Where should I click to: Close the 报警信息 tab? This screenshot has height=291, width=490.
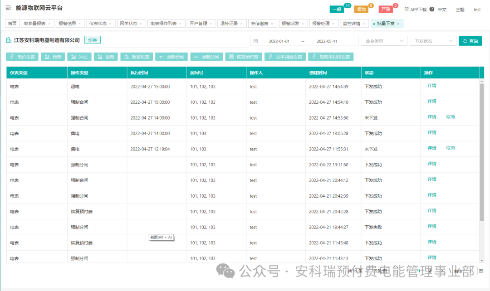pyautogui.click(x=80, y=24)
